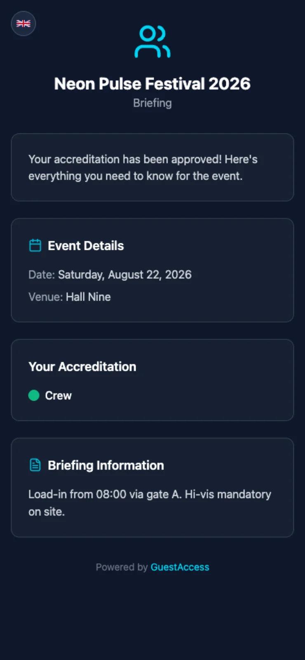Click the calendar icon beside Event Details
The width and height of the screenshot is (305, 660).
35,245
